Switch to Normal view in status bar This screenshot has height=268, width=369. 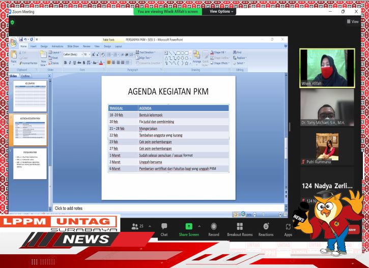point(235,215)
